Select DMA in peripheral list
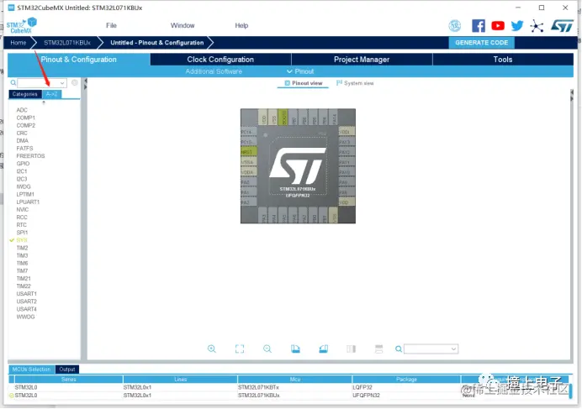582x409 pixels. point(22,140)
